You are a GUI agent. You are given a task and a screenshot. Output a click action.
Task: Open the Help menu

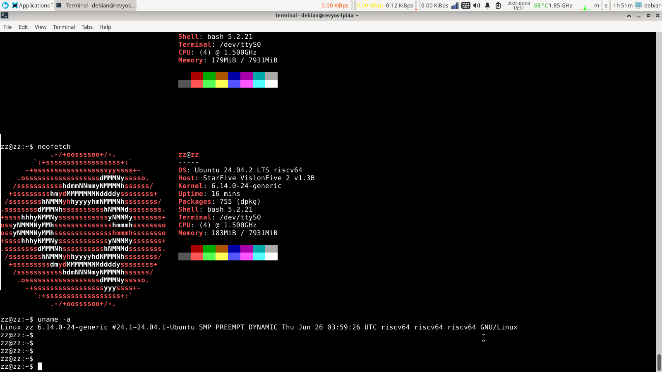coord(105,27)
